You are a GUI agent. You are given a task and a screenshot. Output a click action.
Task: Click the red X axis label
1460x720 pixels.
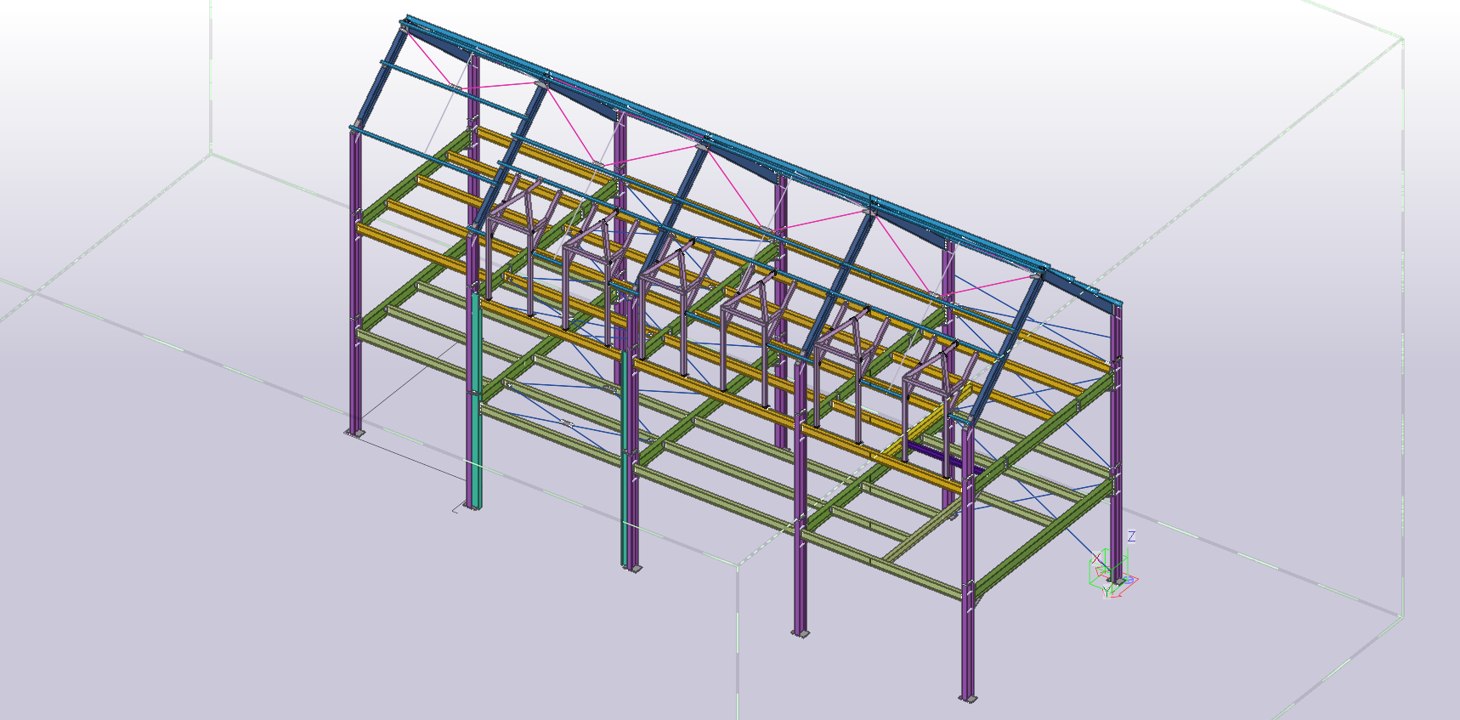pyautogui.click(x=1095, y=558)
